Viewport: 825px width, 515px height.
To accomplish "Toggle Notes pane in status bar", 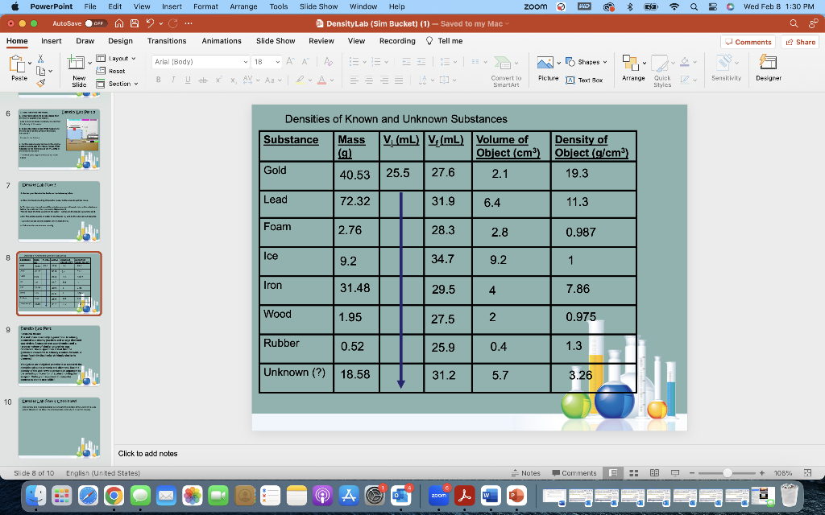I will (525, 473).
